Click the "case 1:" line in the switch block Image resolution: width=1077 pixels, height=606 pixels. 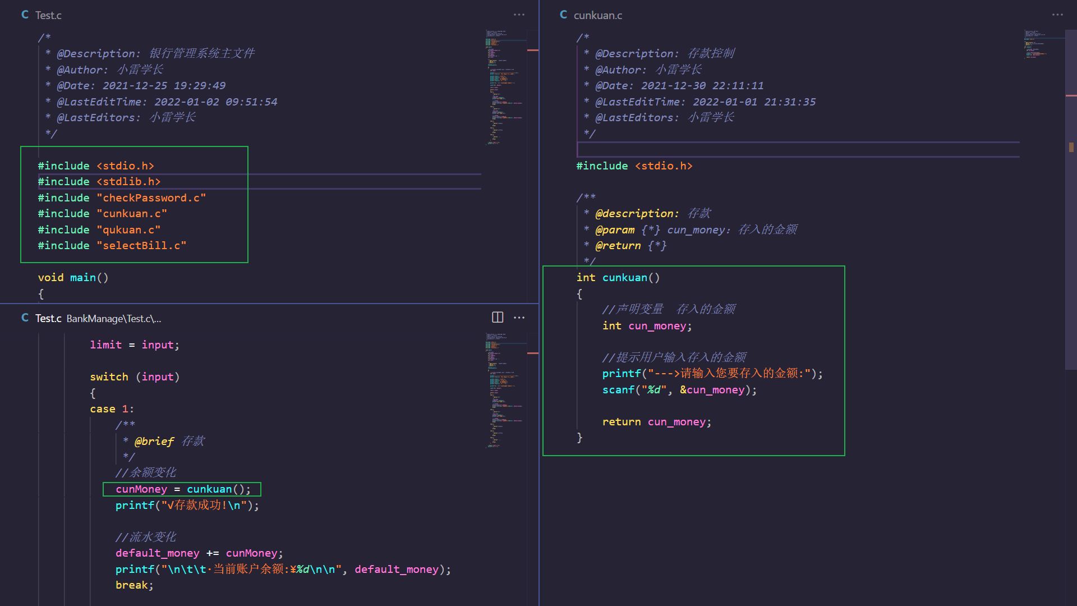[112, 409]
